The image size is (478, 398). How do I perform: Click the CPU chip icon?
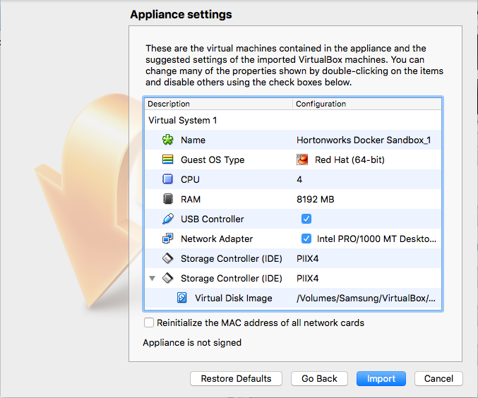pyautogui.click(x=167, y=179)
